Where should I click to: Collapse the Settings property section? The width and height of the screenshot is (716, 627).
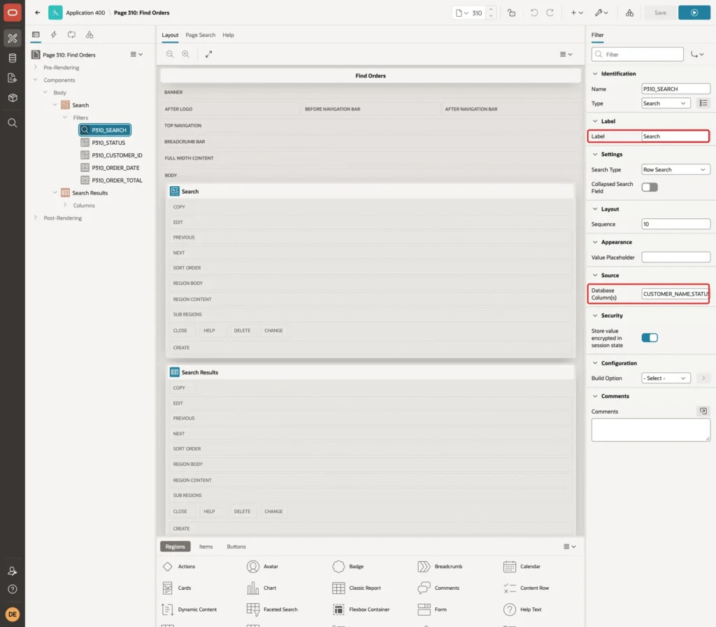tap(595, 155)
